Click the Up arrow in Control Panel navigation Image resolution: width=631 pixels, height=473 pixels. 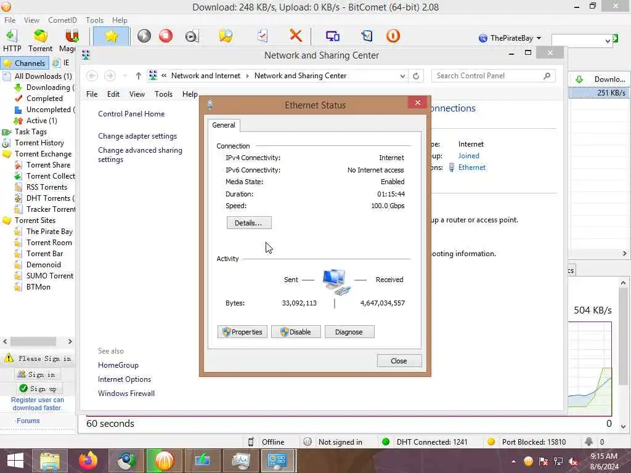139,76
